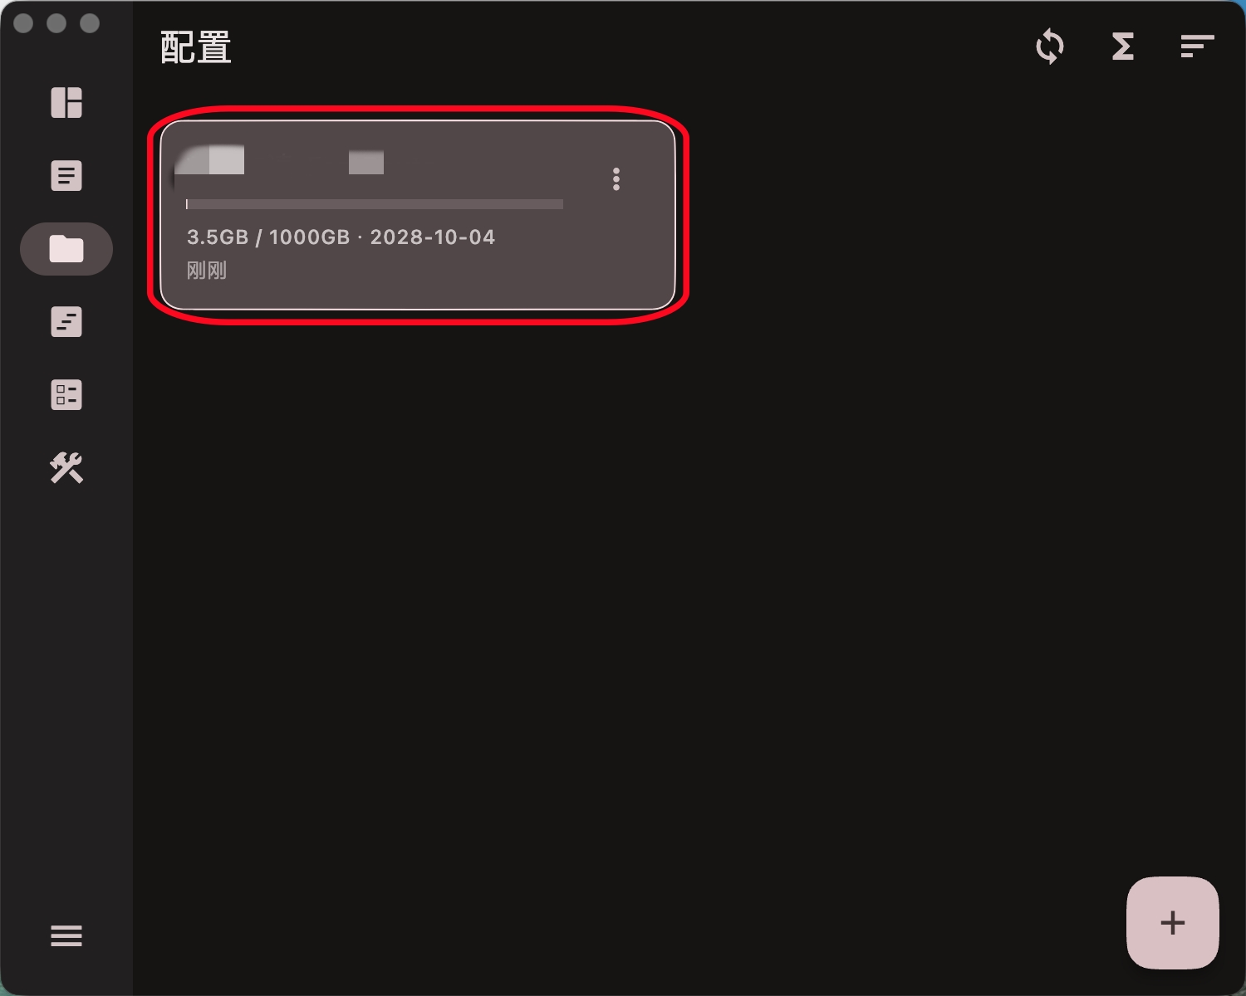
Task: Close the window using first traffic light
Action: pos(23,23)
